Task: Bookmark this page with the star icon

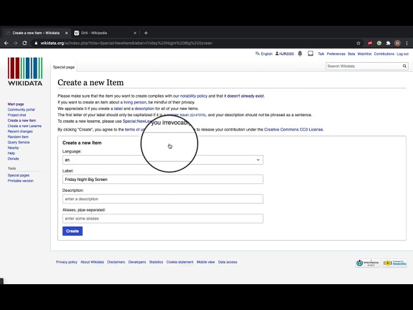Action: click(x=358, y=43)
